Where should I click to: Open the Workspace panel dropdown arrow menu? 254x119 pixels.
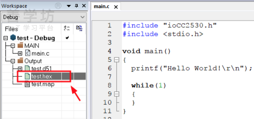[69, 6]
